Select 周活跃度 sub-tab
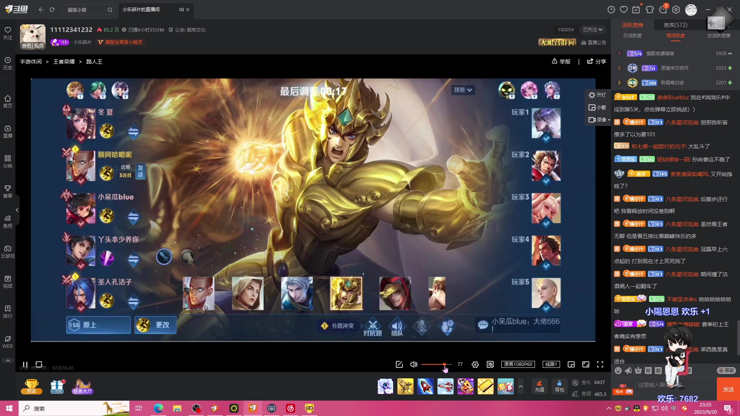This screenshot has width=740, height=416. 676,36
